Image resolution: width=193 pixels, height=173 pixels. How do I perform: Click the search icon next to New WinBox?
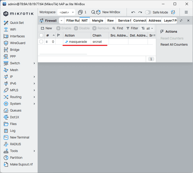point(93,12)
